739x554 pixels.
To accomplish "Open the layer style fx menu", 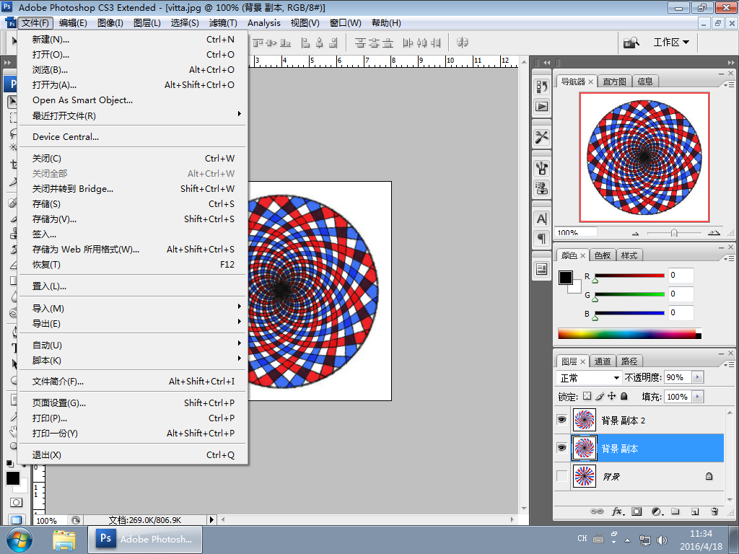I will click(x=617, y=511).
